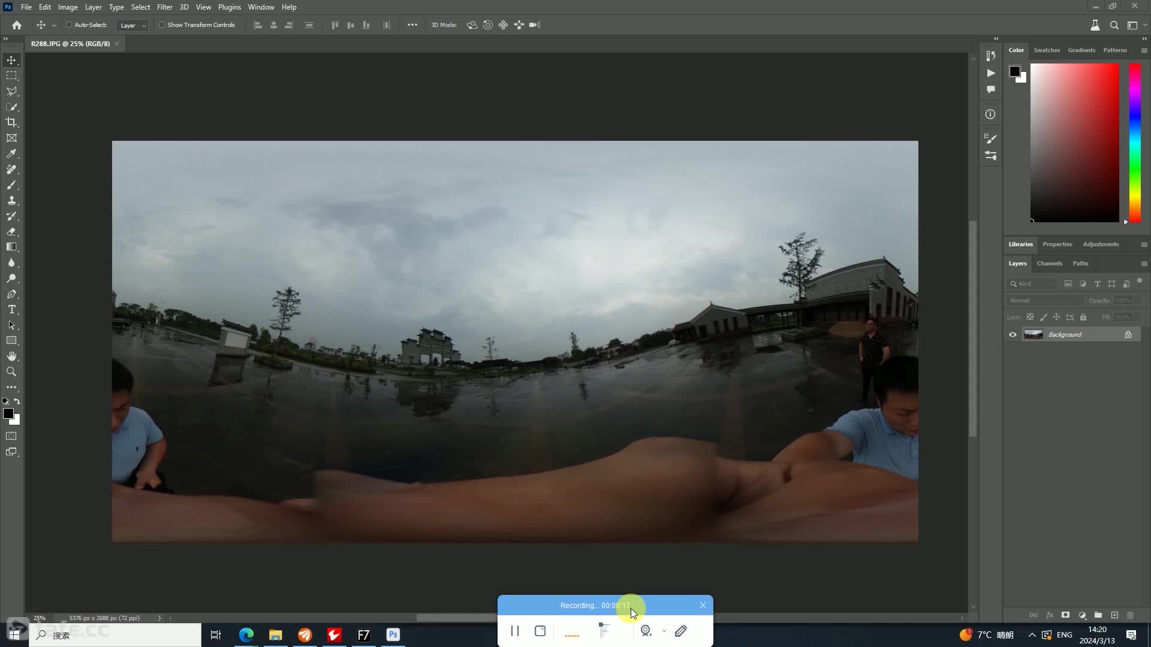Toggle lock image pixels
The image size is (1151, 647).
(x=1043, y=317)
